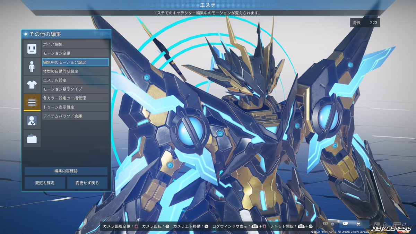Image resolution: width=416 pixels, height=234 pixels.
Task: Open トゥーン表示設定 entry
Action: [x=75, y=107]
